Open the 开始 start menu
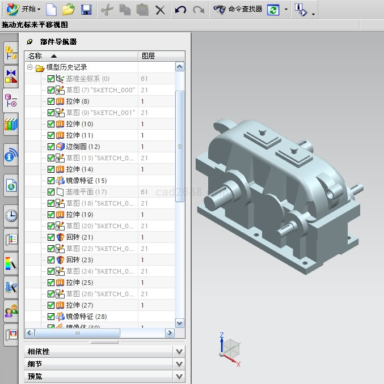This screenshot has width=384, height=384. tap(26, 9)
